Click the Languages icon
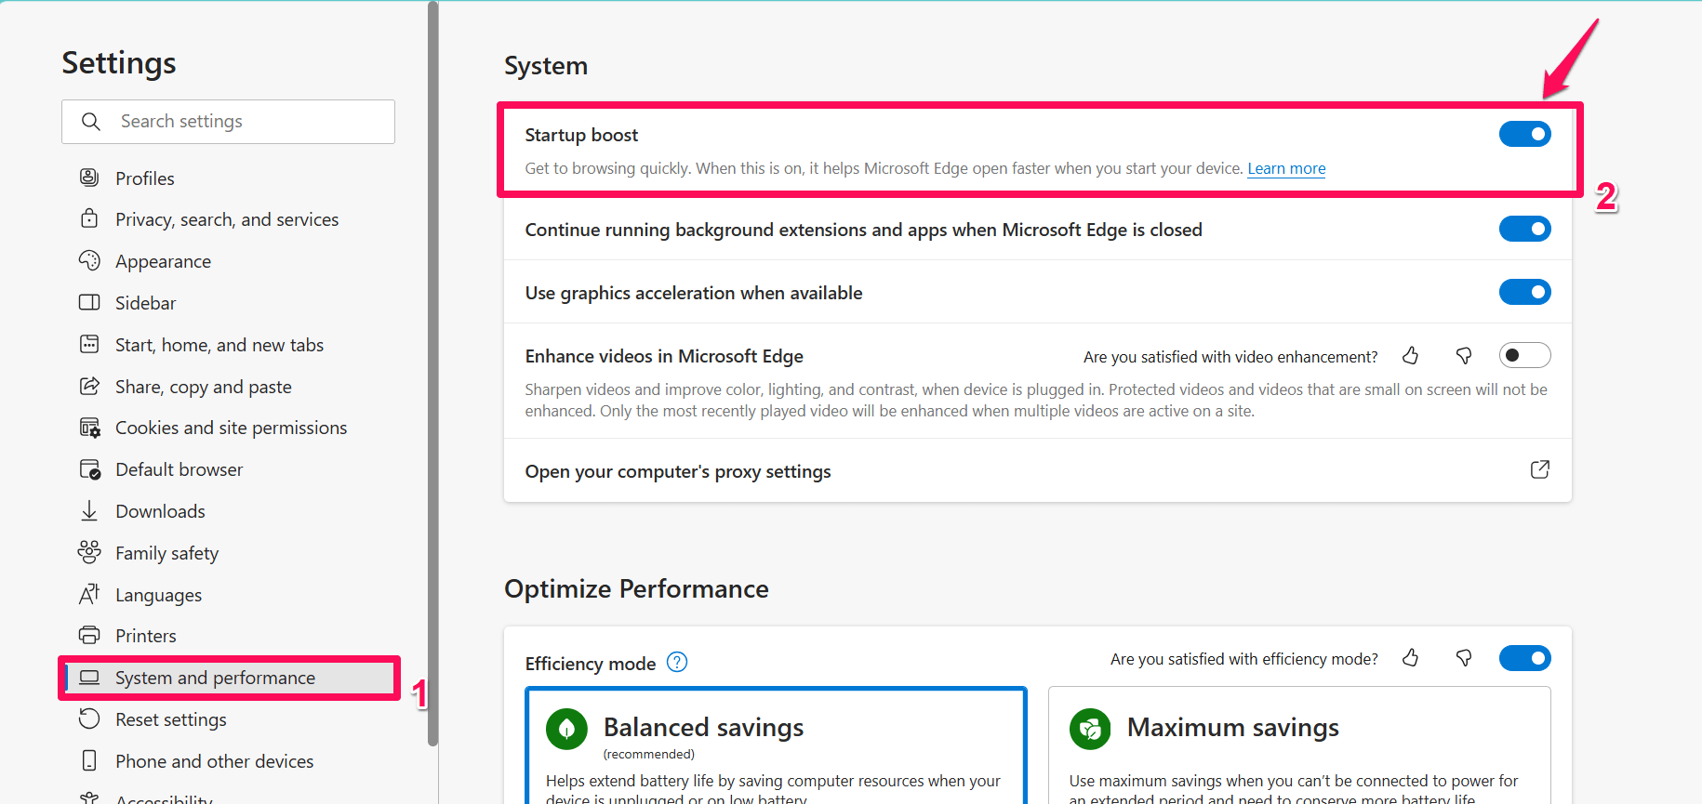The image size is (1702, 804). tap(89, 594)
